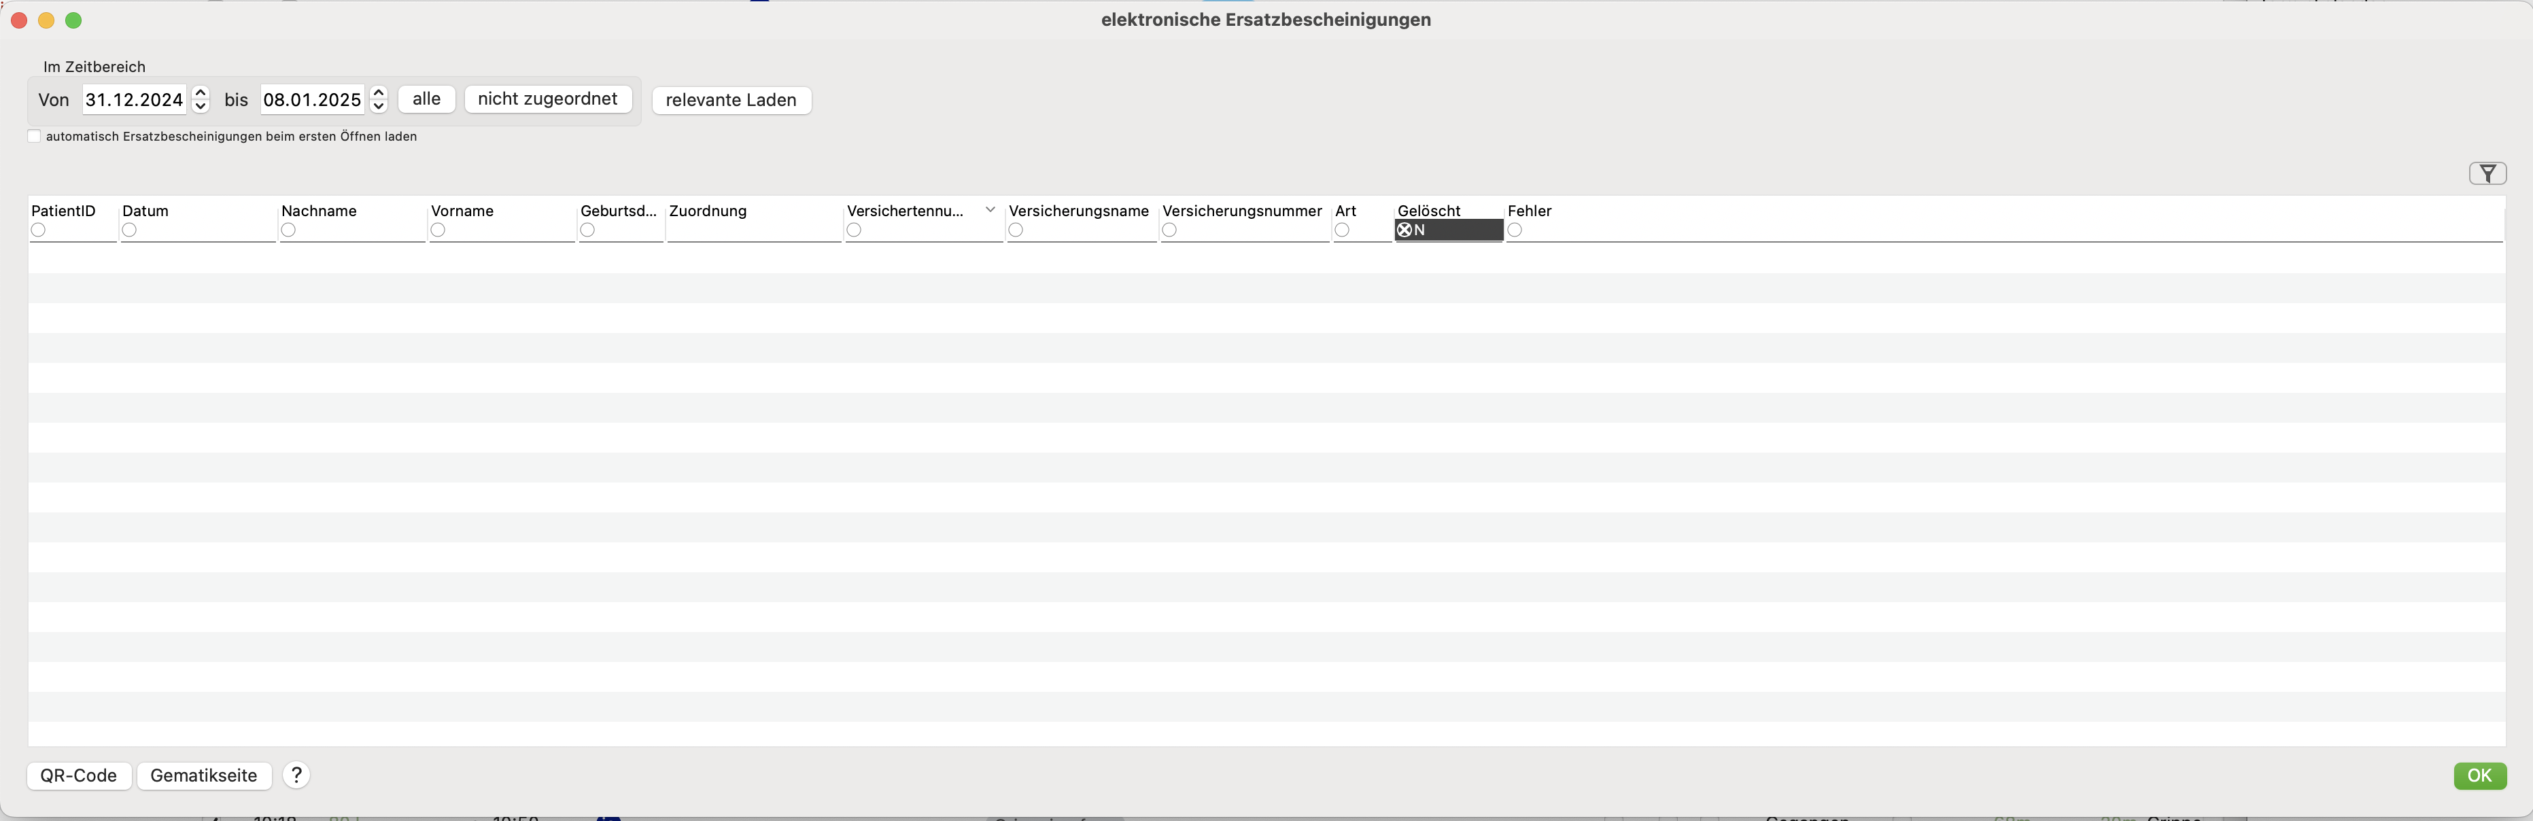2533x821 pixels.
Task: Sort by Versicherungsnummer column header
Action: tap(1242, 211)
